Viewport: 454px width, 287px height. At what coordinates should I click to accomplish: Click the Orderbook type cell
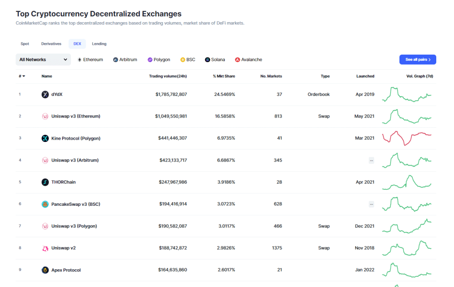318,94
